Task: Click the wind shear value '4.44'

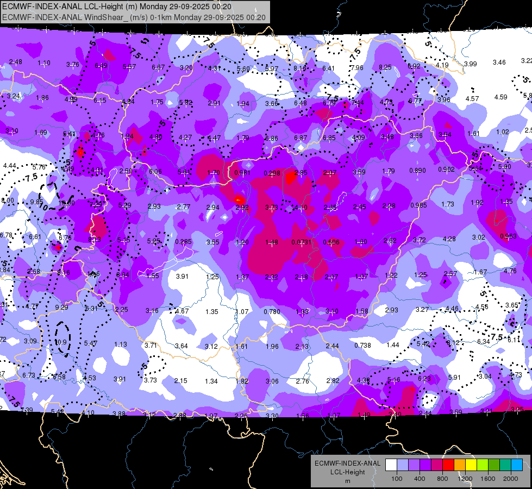Action: coord(9,166)
